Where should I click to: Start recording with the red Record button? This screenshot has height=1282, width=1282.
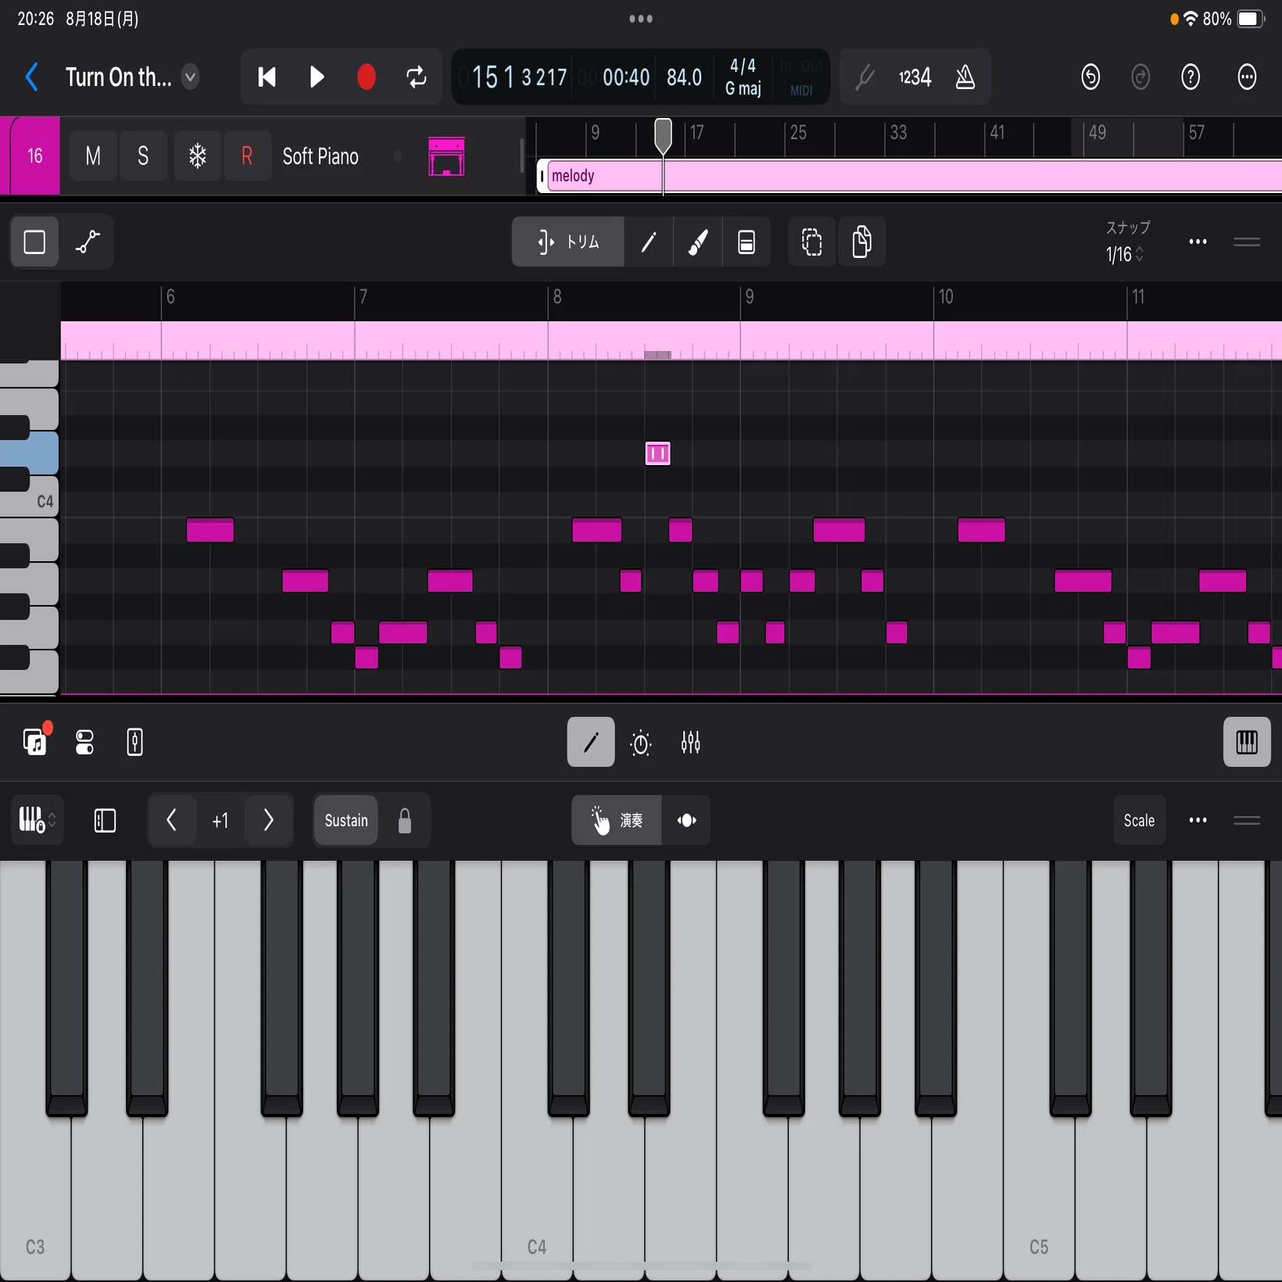click(366, 77)
